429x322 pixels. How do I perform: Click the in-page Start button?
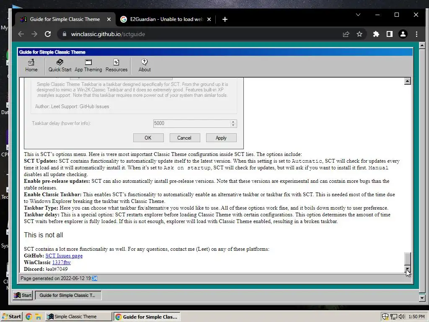[23, 295]
